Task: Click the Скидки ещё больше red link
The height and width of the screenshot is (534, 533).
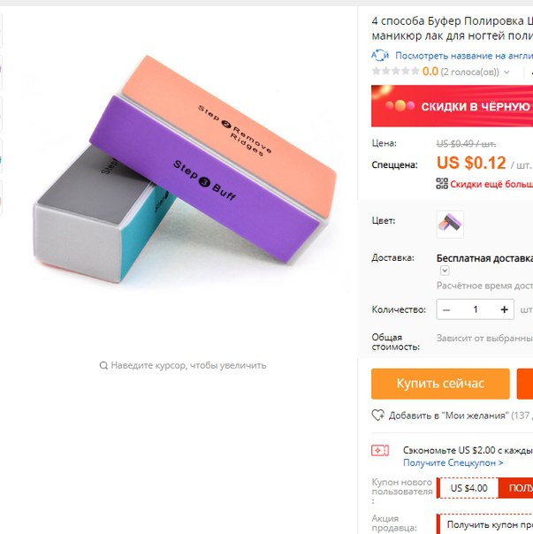Action: coord(491,184)
